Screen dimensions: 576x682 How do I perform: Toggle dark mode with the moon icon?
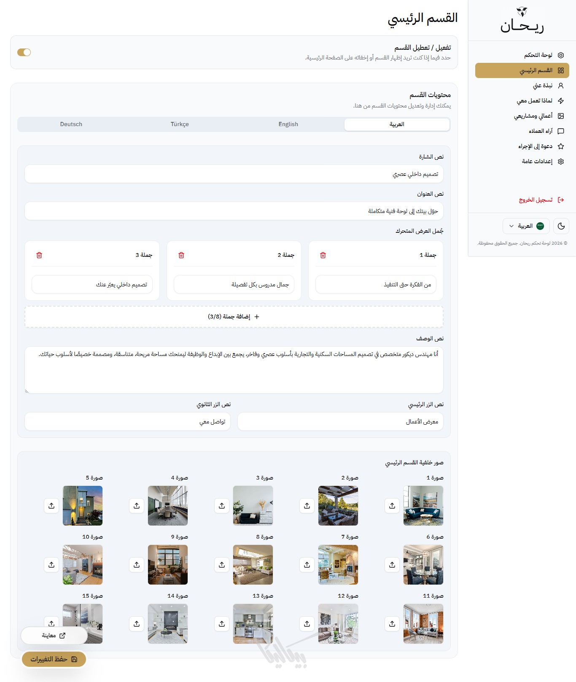(x=561, y=226)
